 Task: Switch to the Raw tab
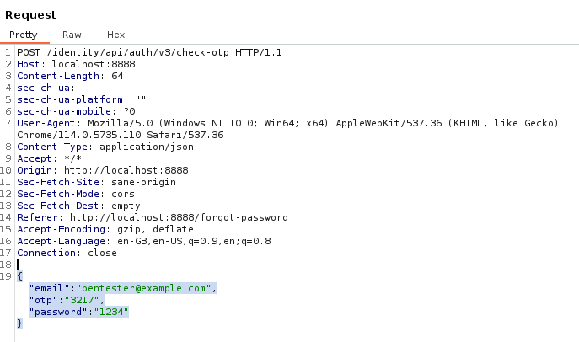72,35
